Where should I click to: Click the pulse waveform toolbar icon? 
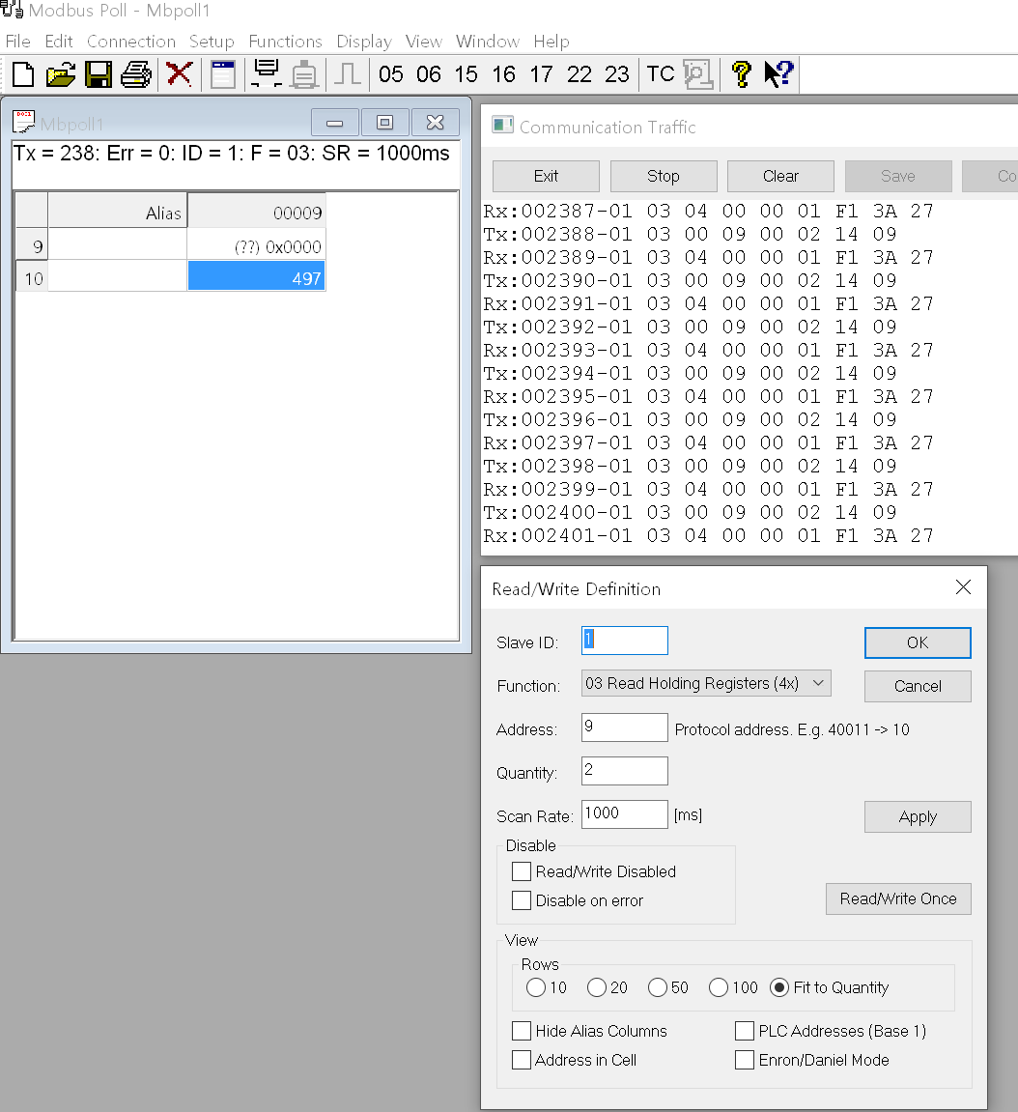click(348, 73)
